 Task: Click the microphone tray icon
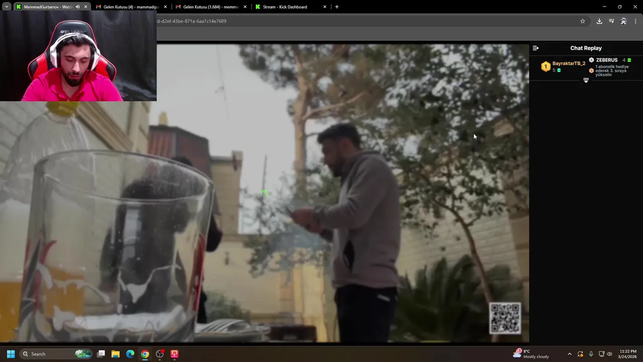pos(591,354)
